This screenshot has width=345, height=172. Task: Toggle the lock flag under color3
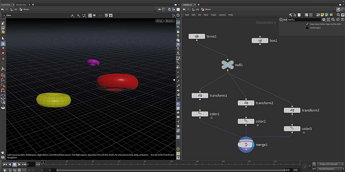tap(304, 132)
